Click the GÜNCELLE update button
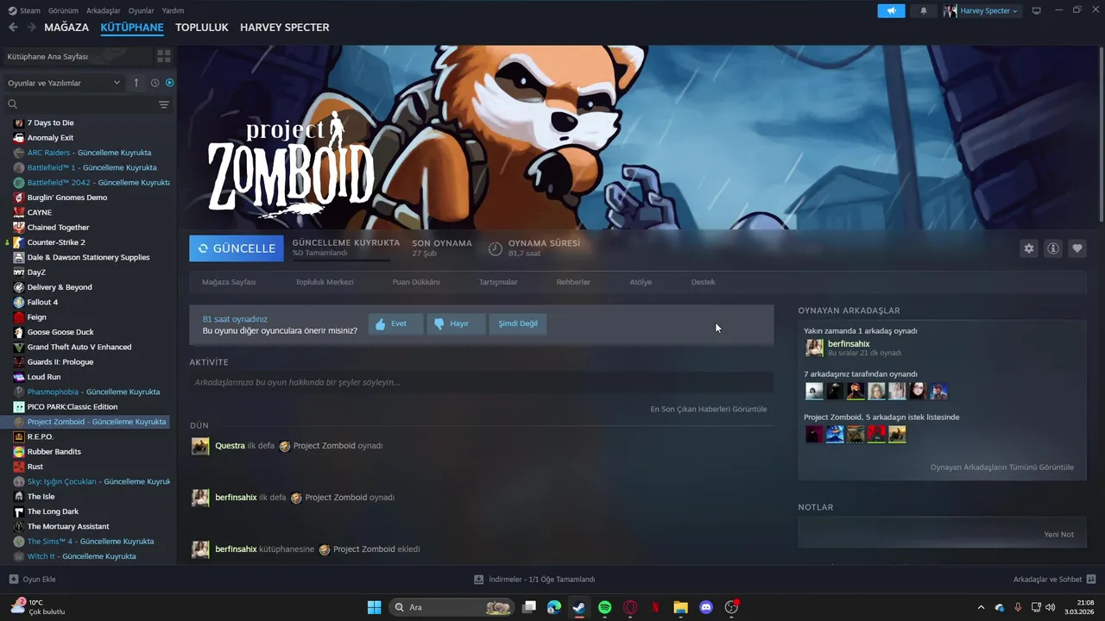 click(x=237, y=248)
